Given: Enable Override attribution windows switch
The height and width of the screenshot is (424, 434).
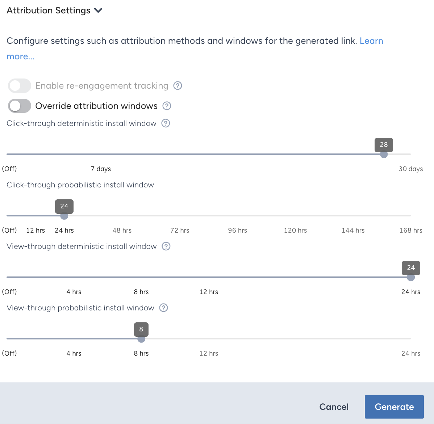Looking at the screenshot, I should click(x=19, y=106).
